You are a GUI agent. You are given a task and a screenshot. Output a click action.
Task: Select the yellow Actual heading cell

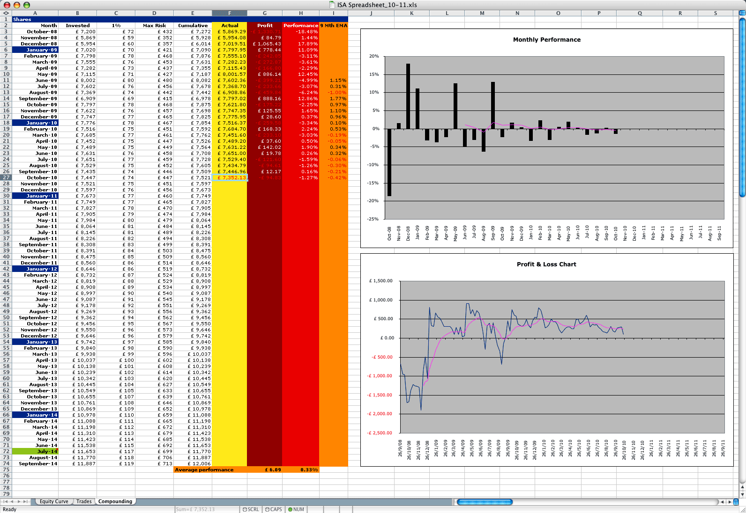coord(230,25)
